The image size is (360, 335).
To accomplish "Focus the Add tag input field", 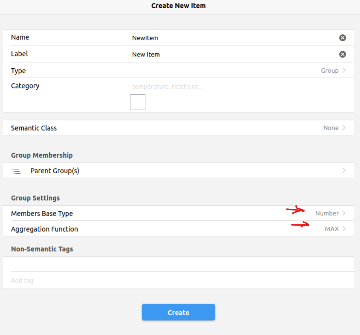I will click(x=171, y=280).
